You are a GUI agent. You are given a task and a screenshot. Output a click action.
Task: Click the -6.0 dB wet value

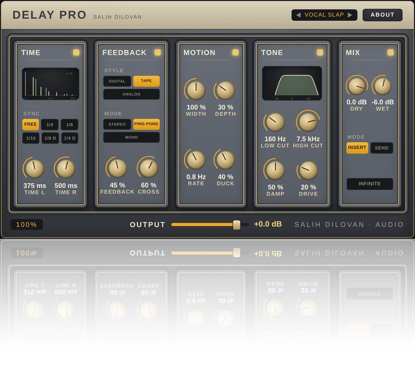coord(383,102)
